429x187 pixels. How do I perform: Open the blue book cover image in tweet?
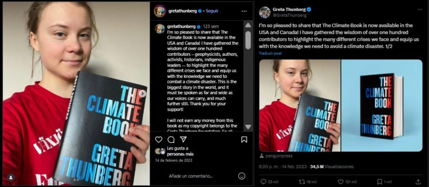coord(382,105)
